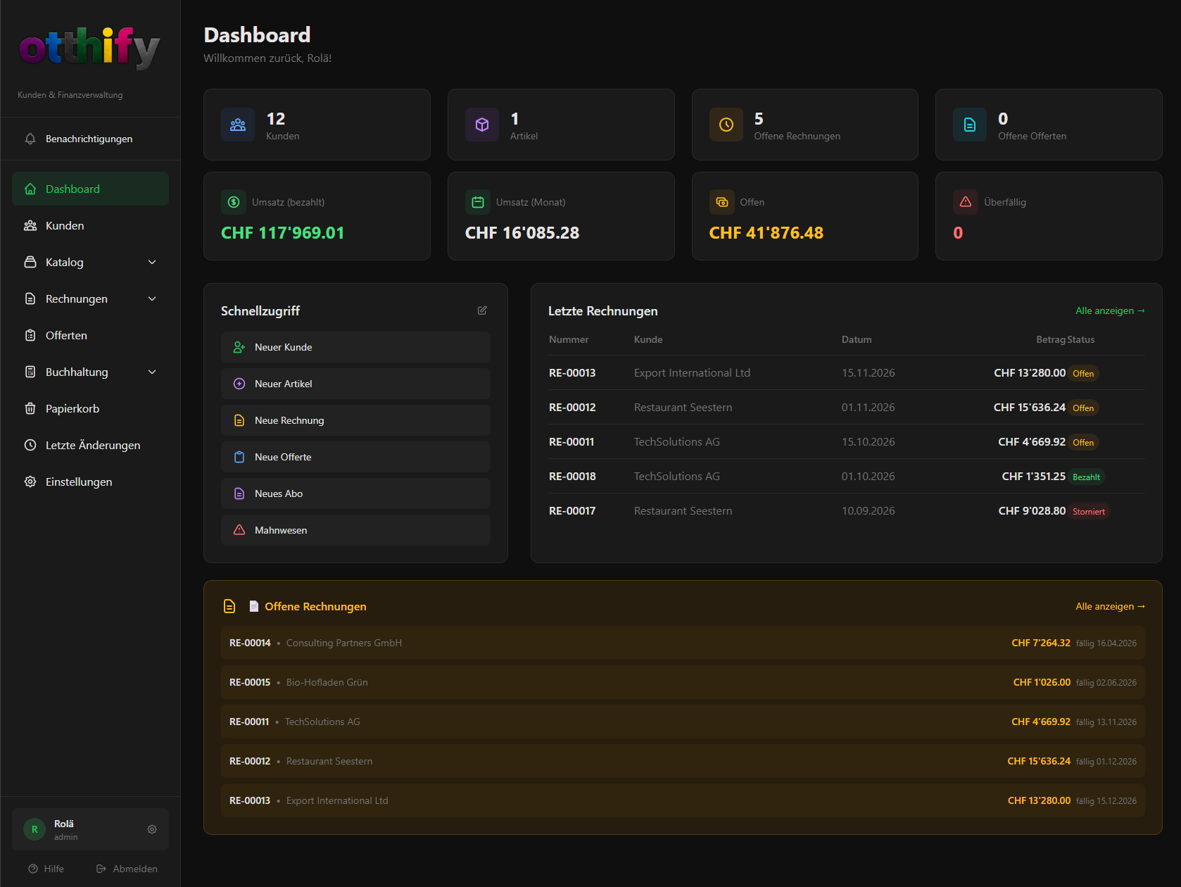
Task: Open RE-00015 Bio-Hofladen Grün row
Action: tap(683, 682)
